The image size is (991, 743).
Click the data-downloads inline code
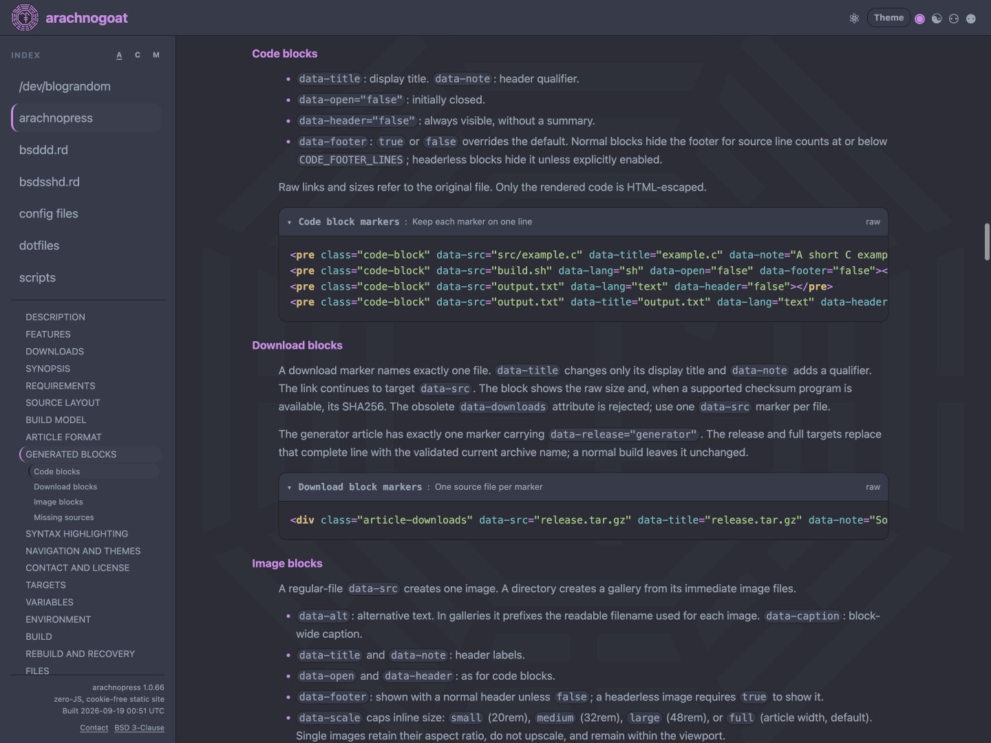pyautogui.click(x=503, y=407)
